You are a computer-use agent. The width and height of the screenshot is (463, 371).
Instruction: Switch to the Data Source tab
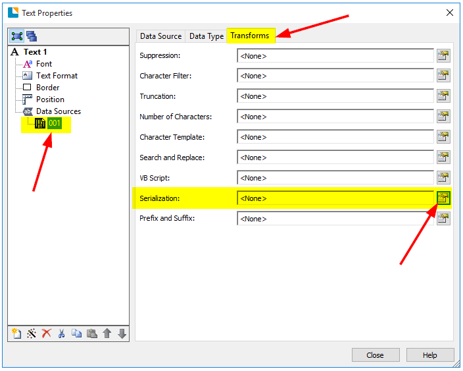pyautogui.click(x=160, y=36)
